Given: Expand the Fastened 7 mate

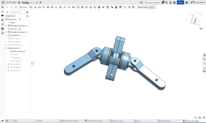Looking at the screenshot, I should tap(8, 67).
